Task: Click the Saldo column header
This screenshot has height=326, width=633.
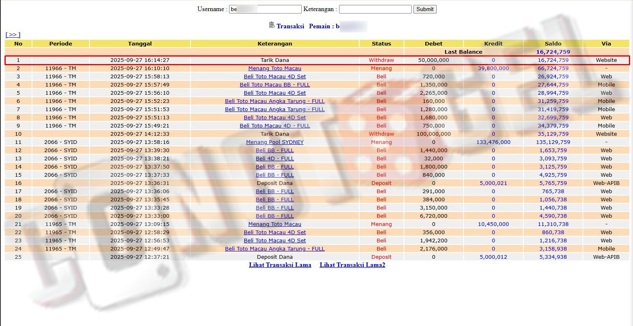Action: [x=553, y=43]
